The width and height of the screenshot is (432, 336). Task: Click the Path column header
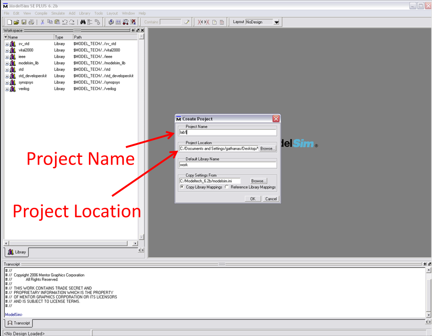105,37
